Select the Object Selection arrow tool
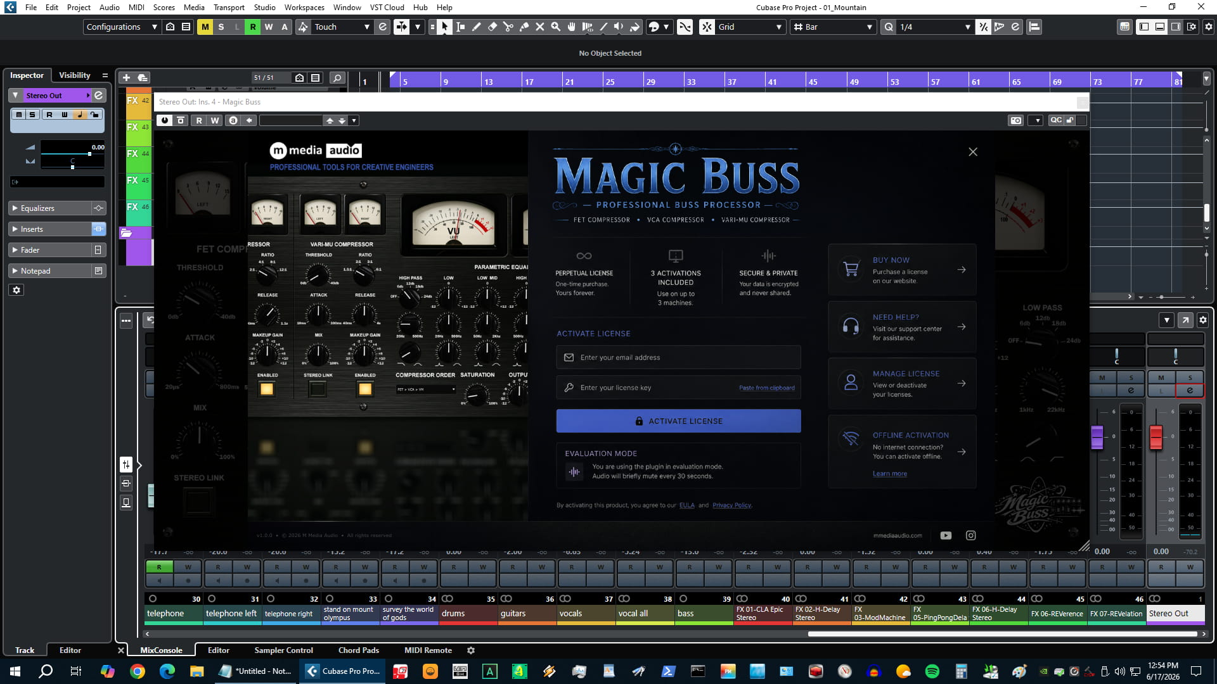Image resolution: width=1217 pixels, height=684 pixels. (x=444, y=27)
